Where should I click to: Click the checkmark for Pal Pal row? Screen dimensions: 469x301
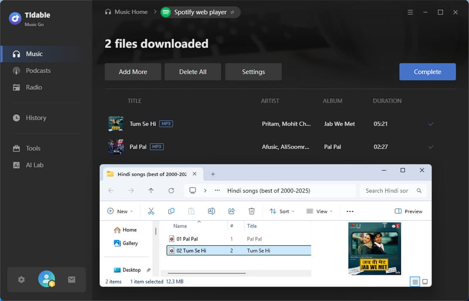(431, 147)
